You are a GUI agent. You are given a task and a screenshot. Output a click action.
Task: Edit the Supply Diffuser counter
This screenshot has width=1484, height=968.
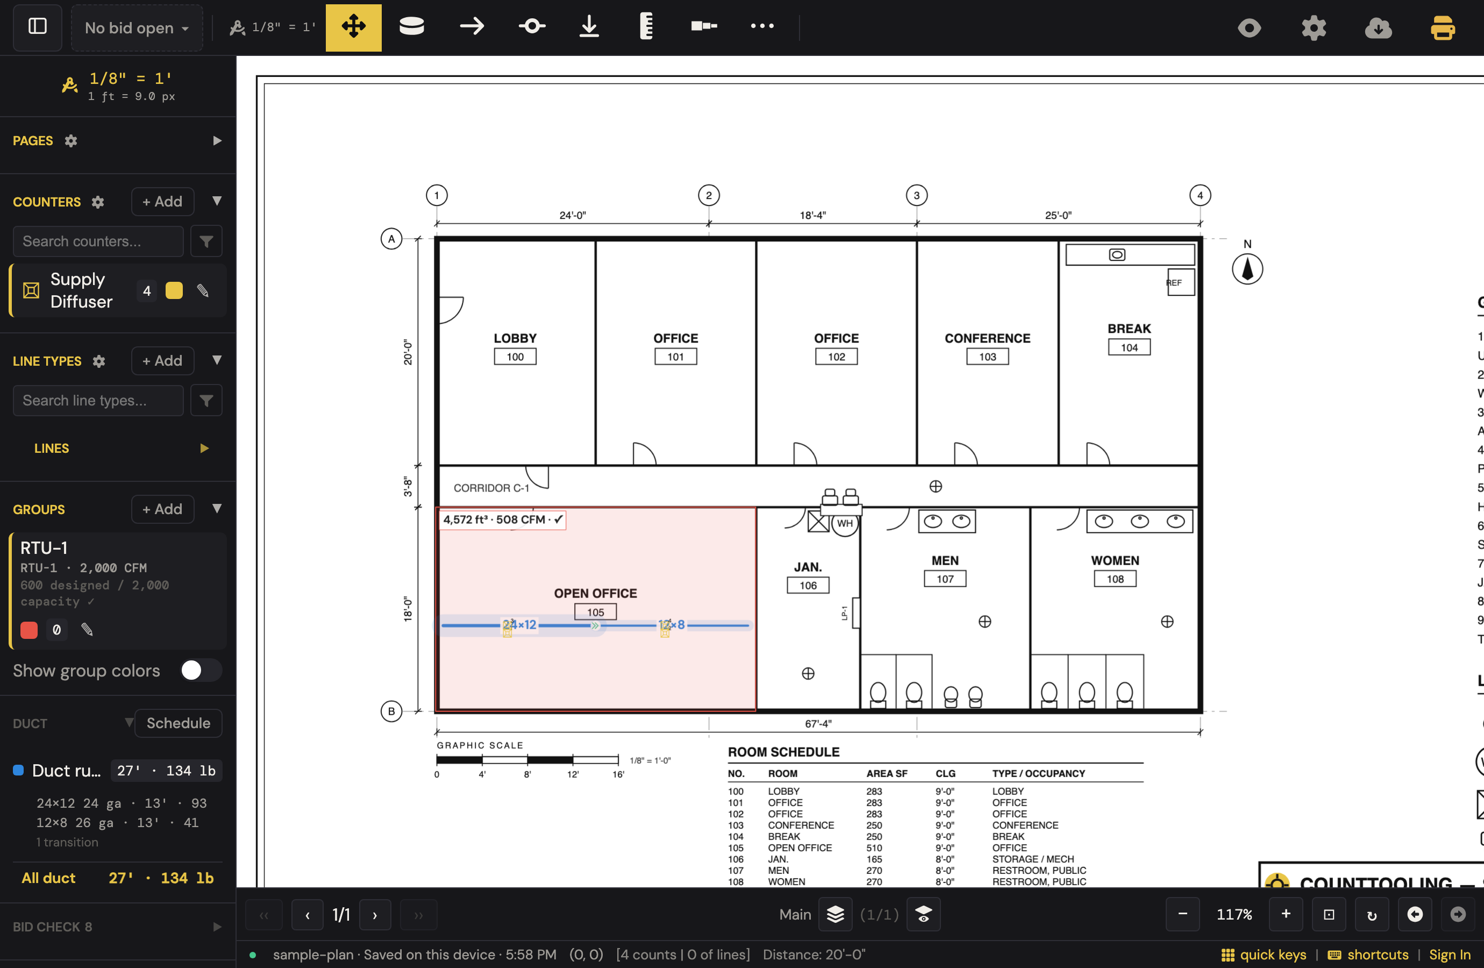tap(203, 290)
